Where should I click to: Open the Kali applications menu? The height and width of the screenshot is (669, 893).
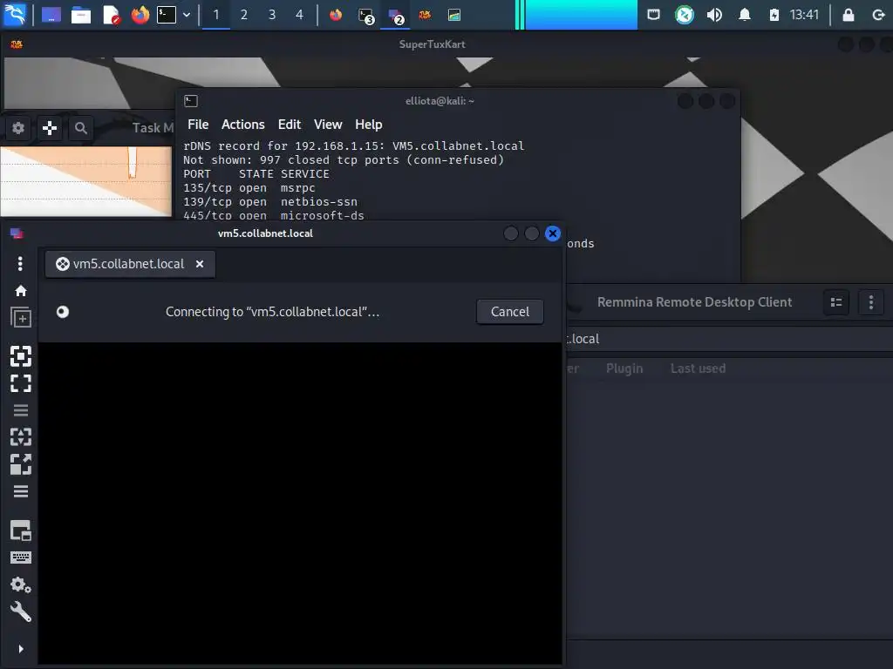tap(14, 15)
